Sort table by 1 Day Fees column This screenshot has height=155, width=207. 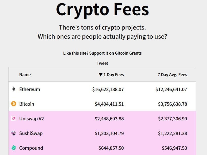113,75
